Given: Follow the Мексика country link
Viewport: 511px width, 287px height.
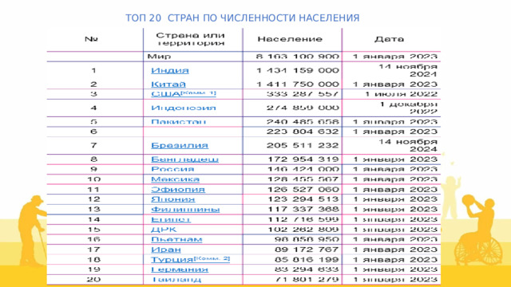Looking at the screenshot, I should click(175, 179).
